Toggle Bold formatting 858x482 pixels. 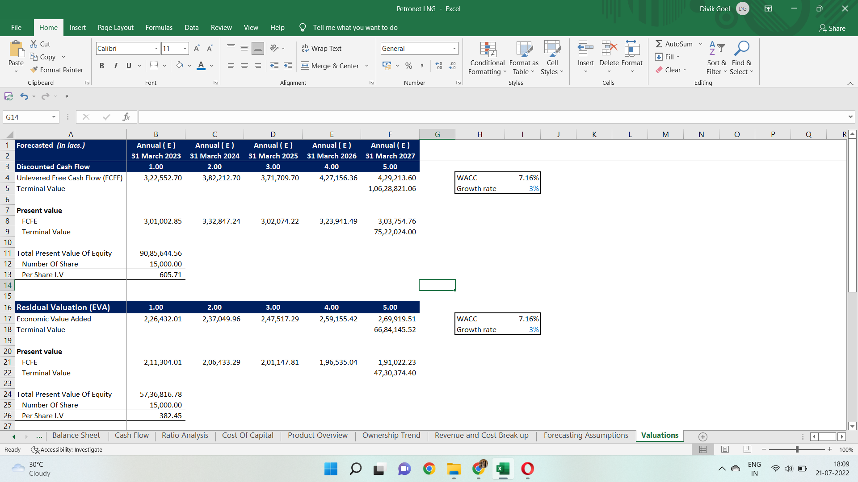point(102,66)
